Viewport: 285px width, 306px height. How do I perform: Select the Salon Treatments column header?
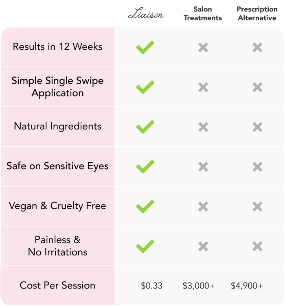point(203,13)
